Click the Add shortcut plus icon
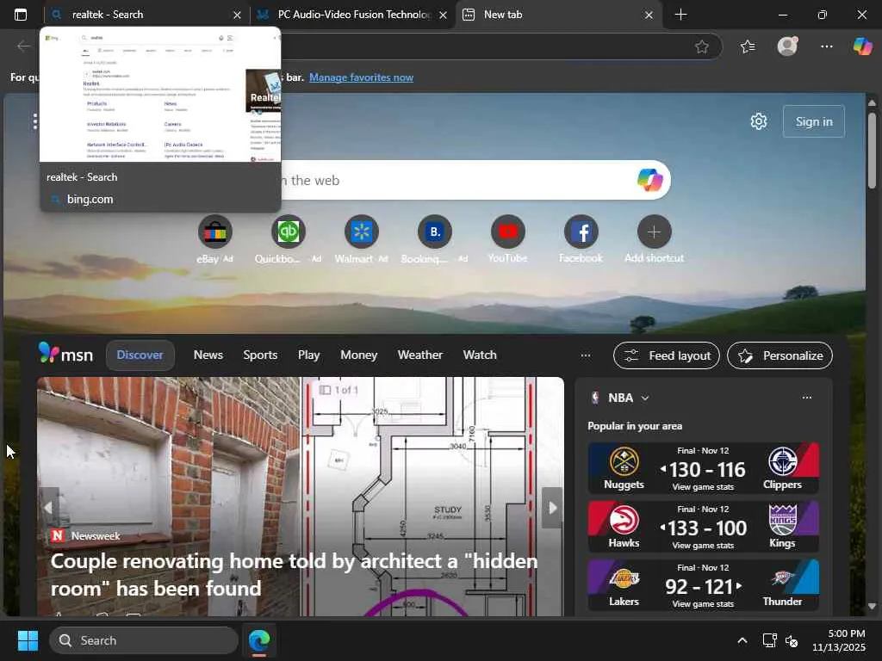This screenshot has height=661, width=882. coord(655,232)
